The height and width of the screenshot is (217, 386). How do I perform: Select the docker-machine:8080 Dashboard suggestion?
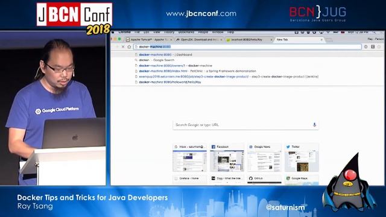[247, 55]
